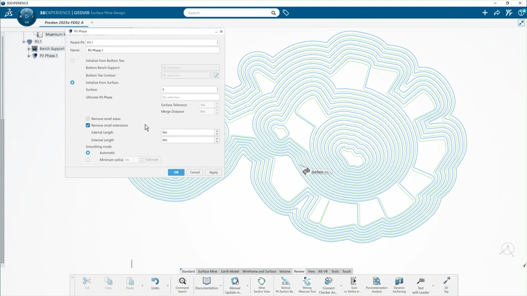This screenshot has width=527, height=296.
Task: Open the Documentation book icon
Action: click(x=206, y=283)
